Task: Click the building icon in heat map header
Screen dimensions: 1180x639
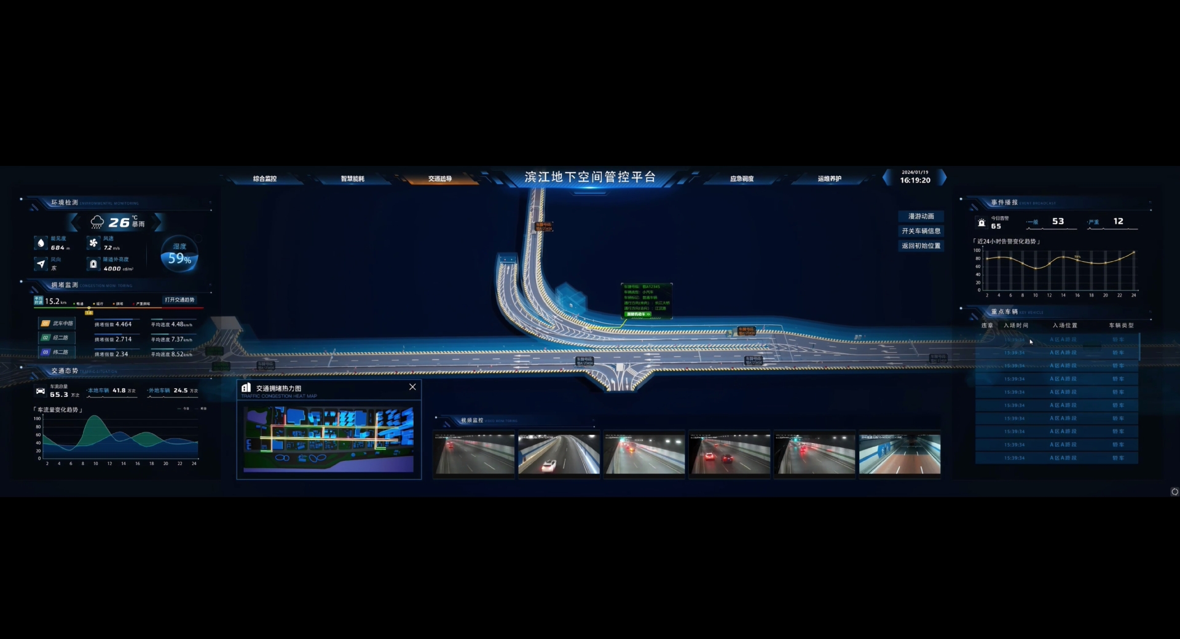Action: click(x=246, y=388)
